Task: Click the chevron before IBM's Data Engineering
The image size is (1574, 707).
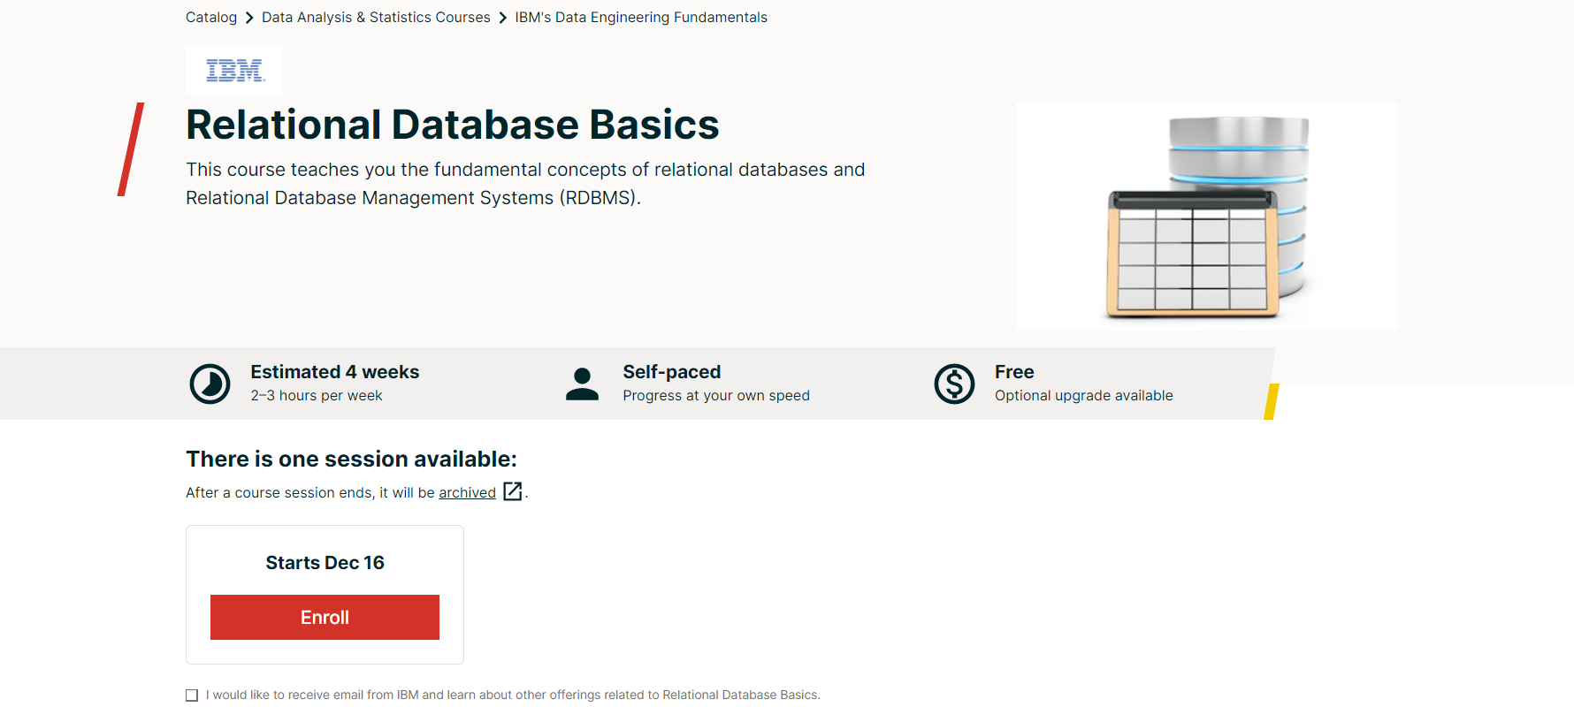Action: [x=502, y=18]
